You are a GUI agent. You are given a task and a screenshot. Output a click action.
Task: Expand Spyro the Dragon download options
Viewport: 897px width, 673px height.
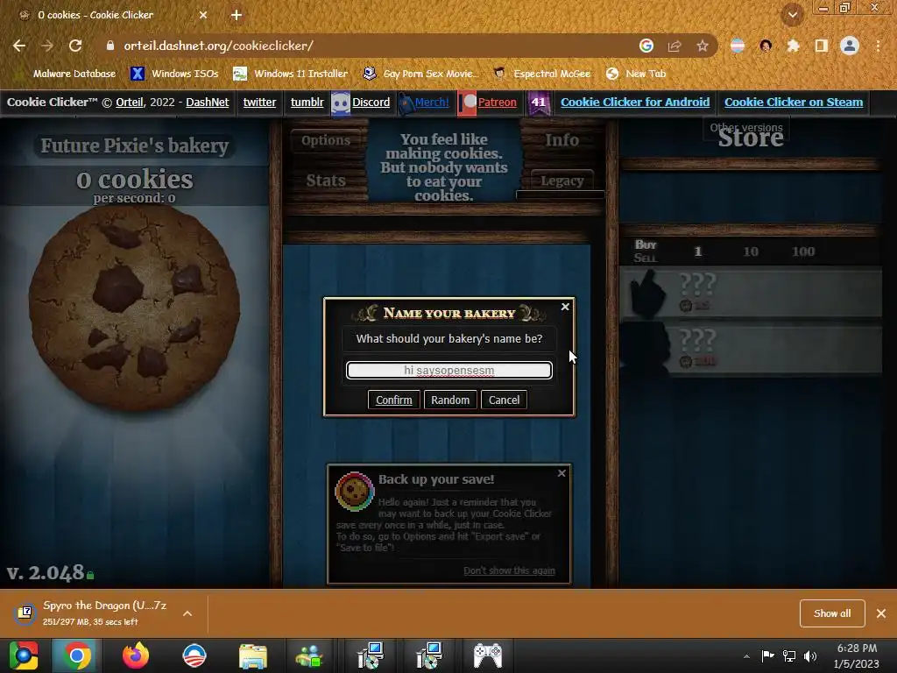point(187,613)
